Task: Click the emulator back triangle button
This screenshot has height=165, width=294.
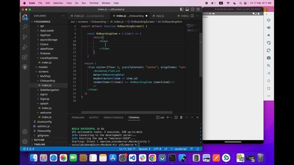Action: (x=269, y=73)
